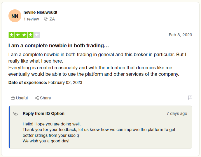
Task: Click the grey fifth rating star
Action: click(x=37, y=35)
